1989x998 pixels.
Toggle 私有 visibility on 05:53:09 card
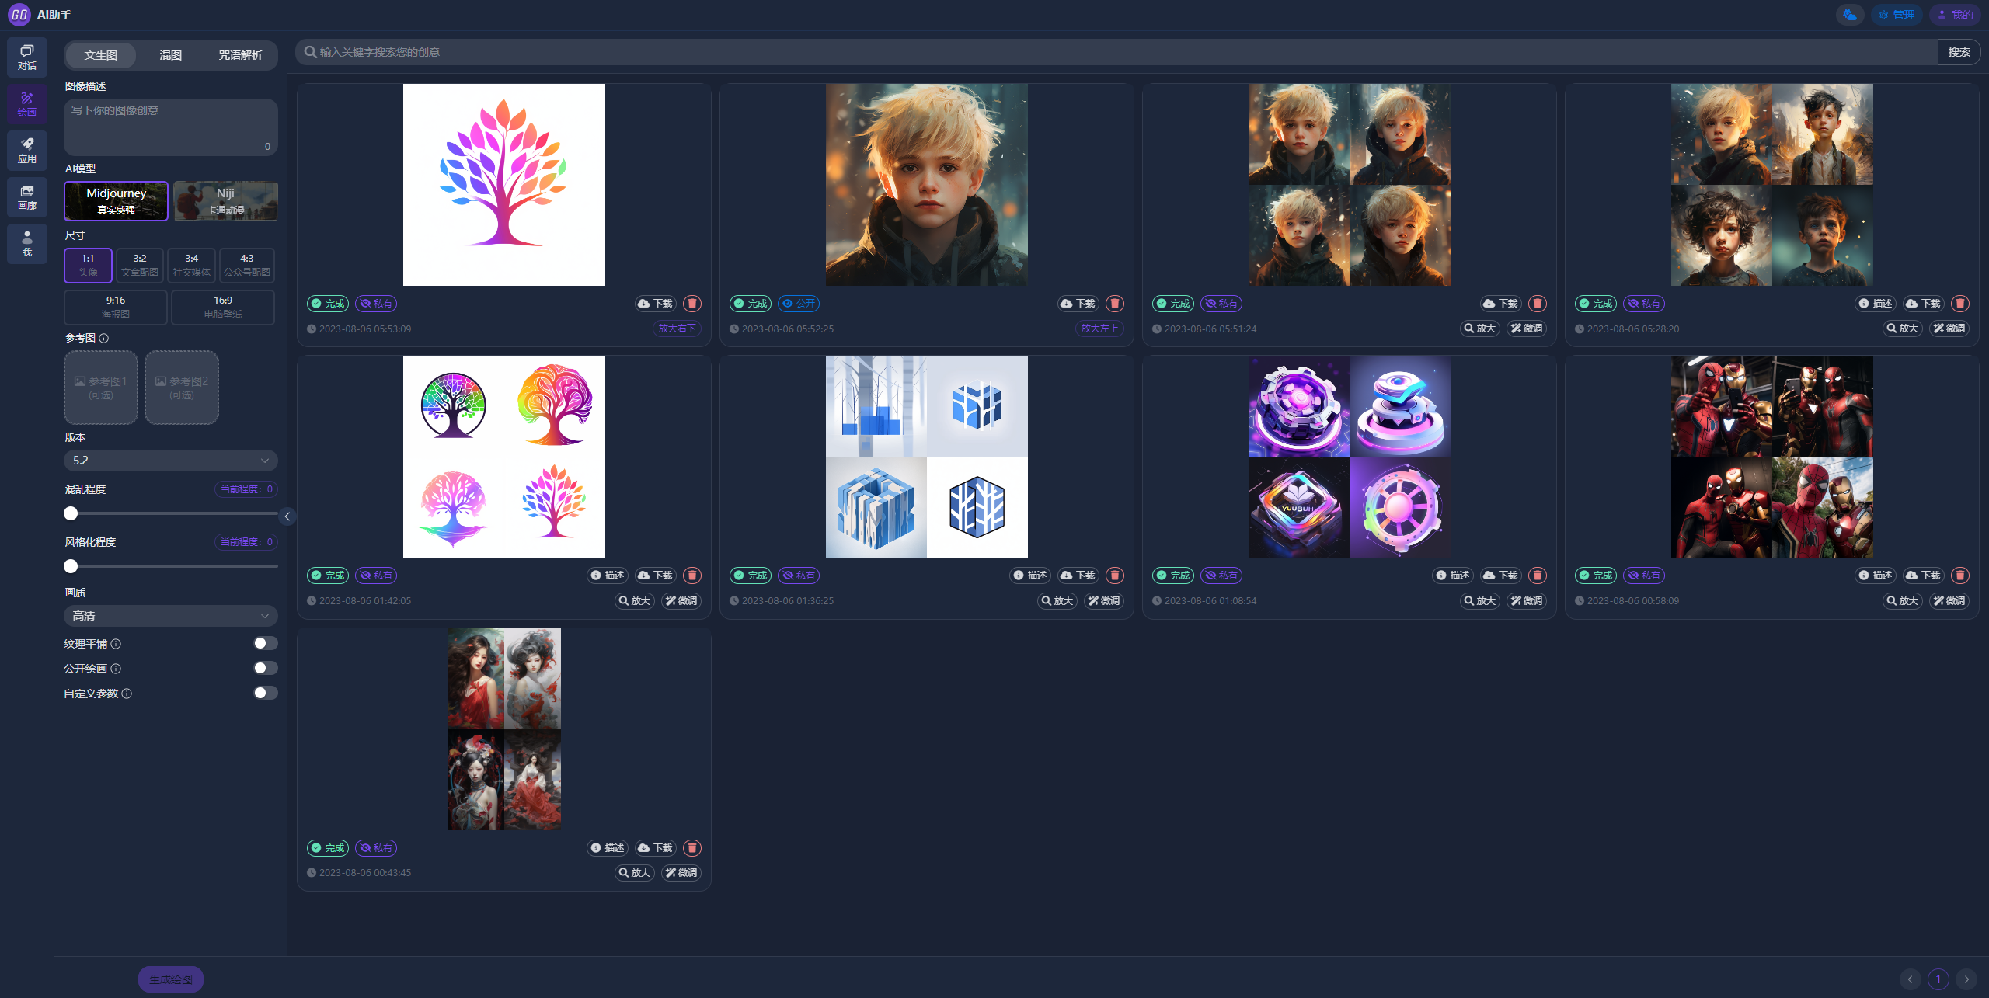[x=376, y=304]
